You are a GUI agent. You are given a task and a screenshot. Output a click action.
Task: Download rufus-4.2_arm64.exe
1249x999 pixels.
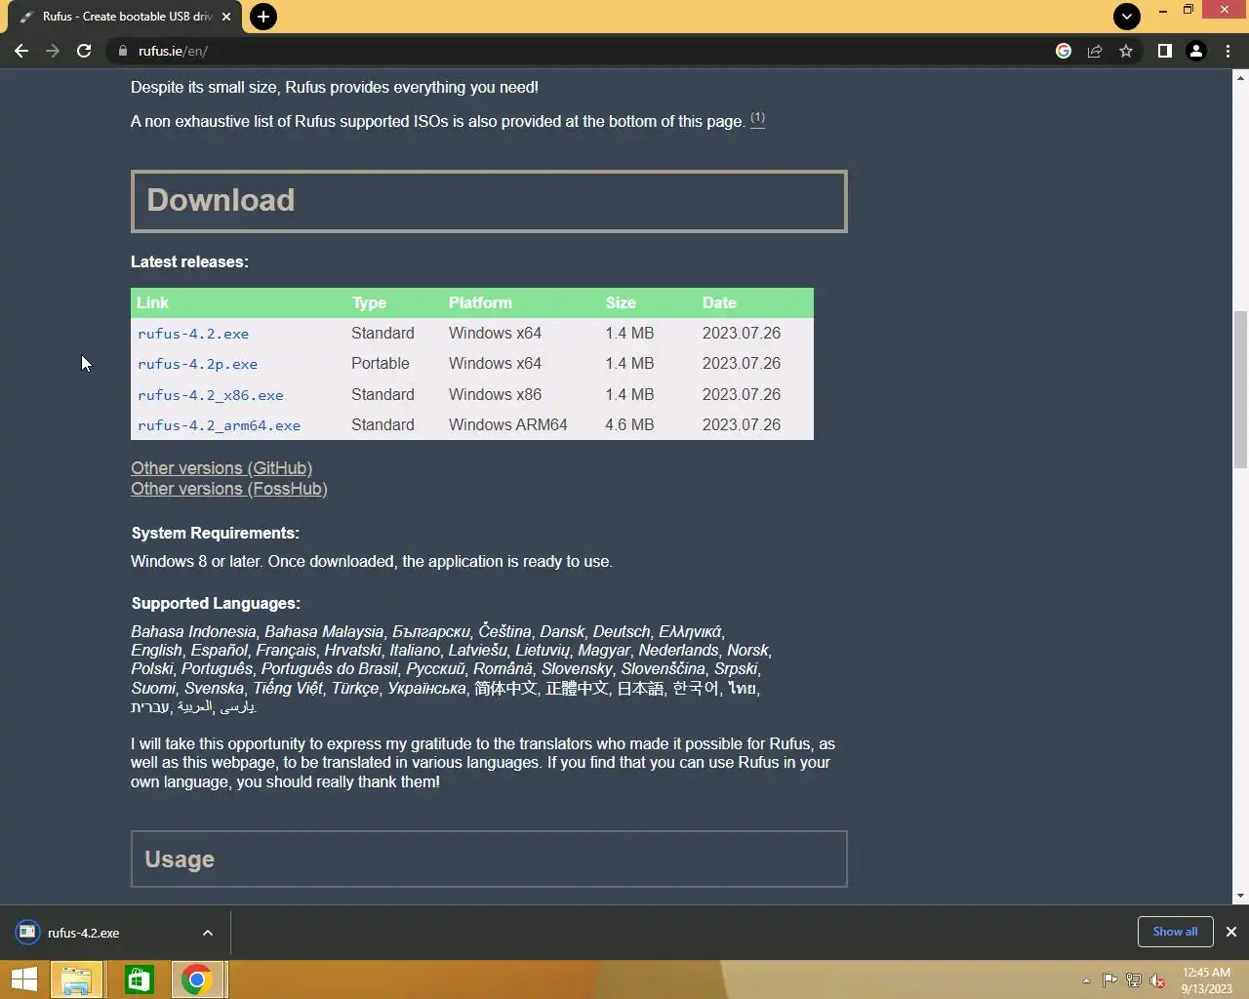[x=219, y=425]
